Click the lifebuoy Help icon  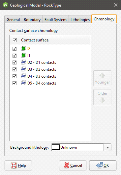coord(14,165)
